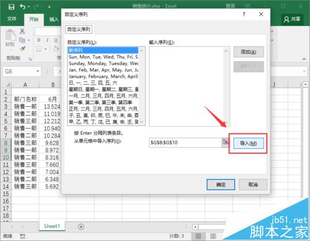Expand the formula bar dropdown arrow
This screenshot has height=241, width=310.
[304, 72]
